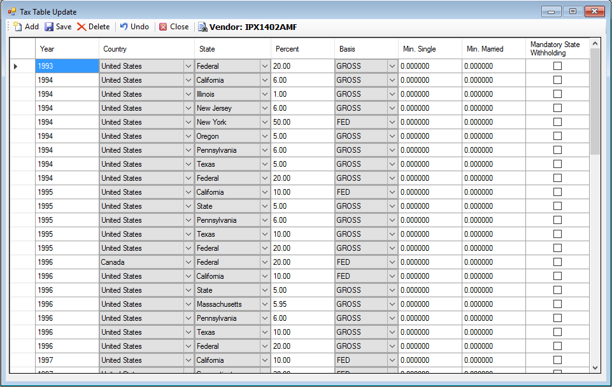The image size is (612, 387).
Task: Check Mandatory State Withholding for 1996 Massachusetts row
Action: point(557,304)
